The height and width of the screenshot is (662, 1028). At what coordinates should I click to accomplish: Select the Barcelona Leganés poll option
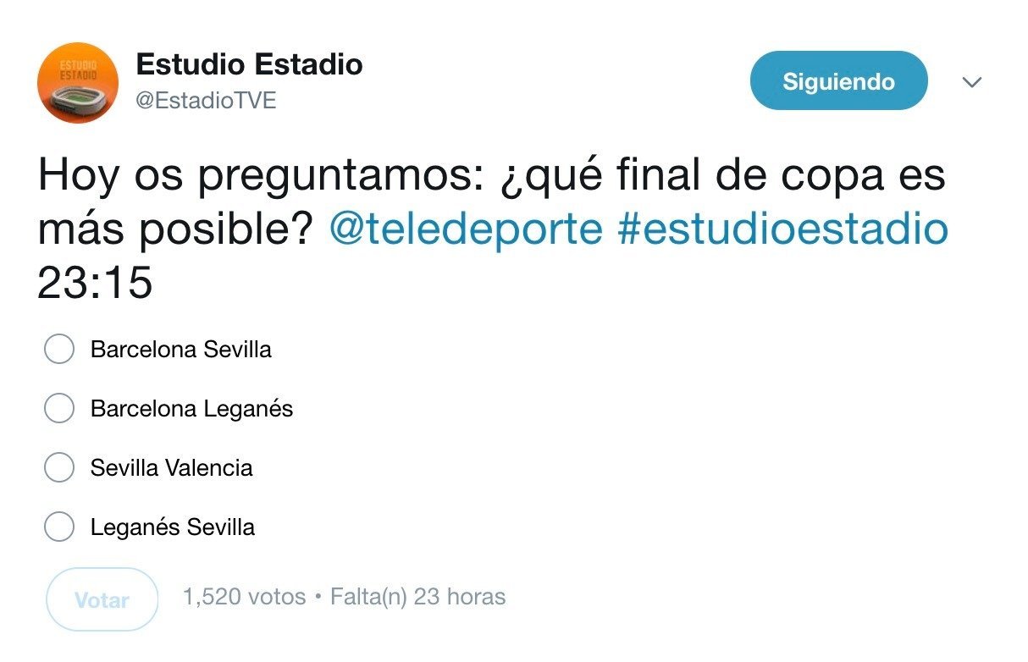coord(59,408)
